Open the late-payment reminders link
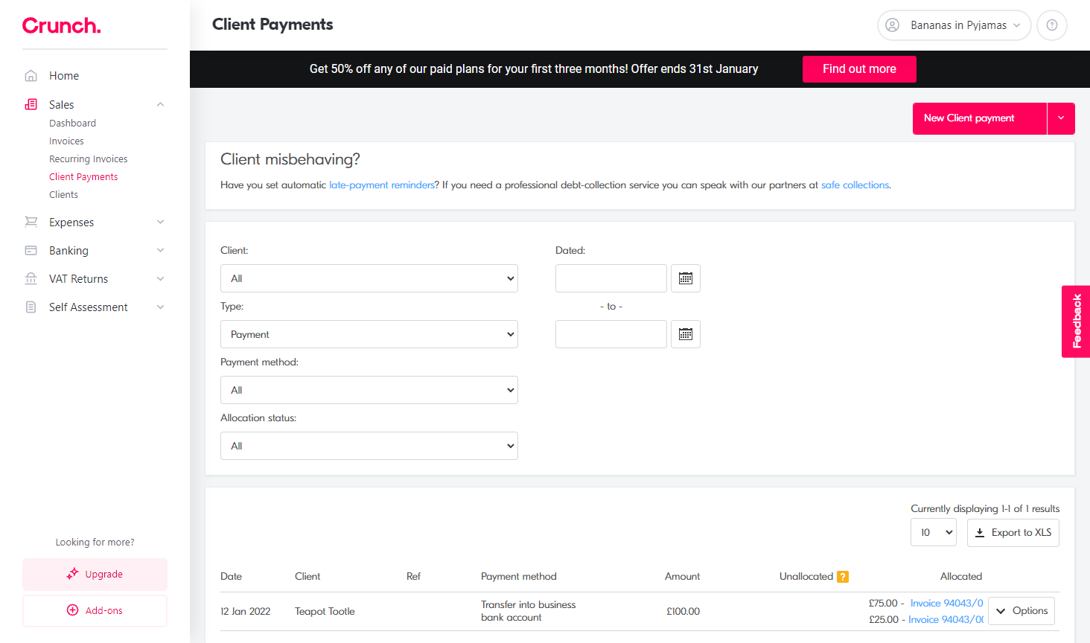The width and height of the screenshot is (1090, 643). [381, 185]
